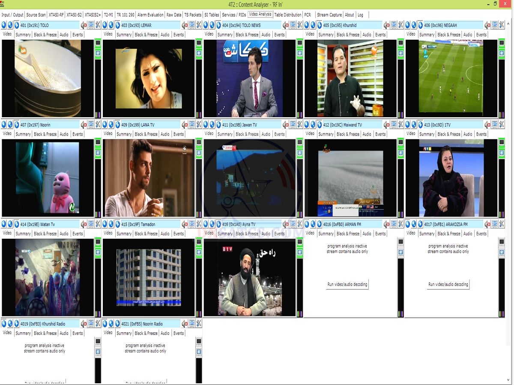Toggle the freeze snowflake indicator in 409 LANA TV
This screenshot has height=385, width=514.
199,153
